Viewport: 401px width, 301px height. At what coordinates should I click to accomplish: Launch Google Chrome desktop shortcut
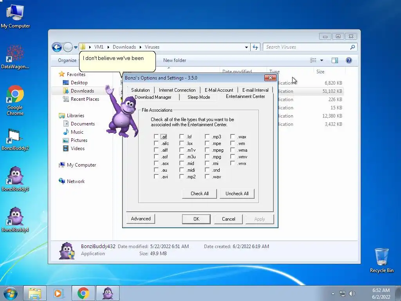pos(15,100)
